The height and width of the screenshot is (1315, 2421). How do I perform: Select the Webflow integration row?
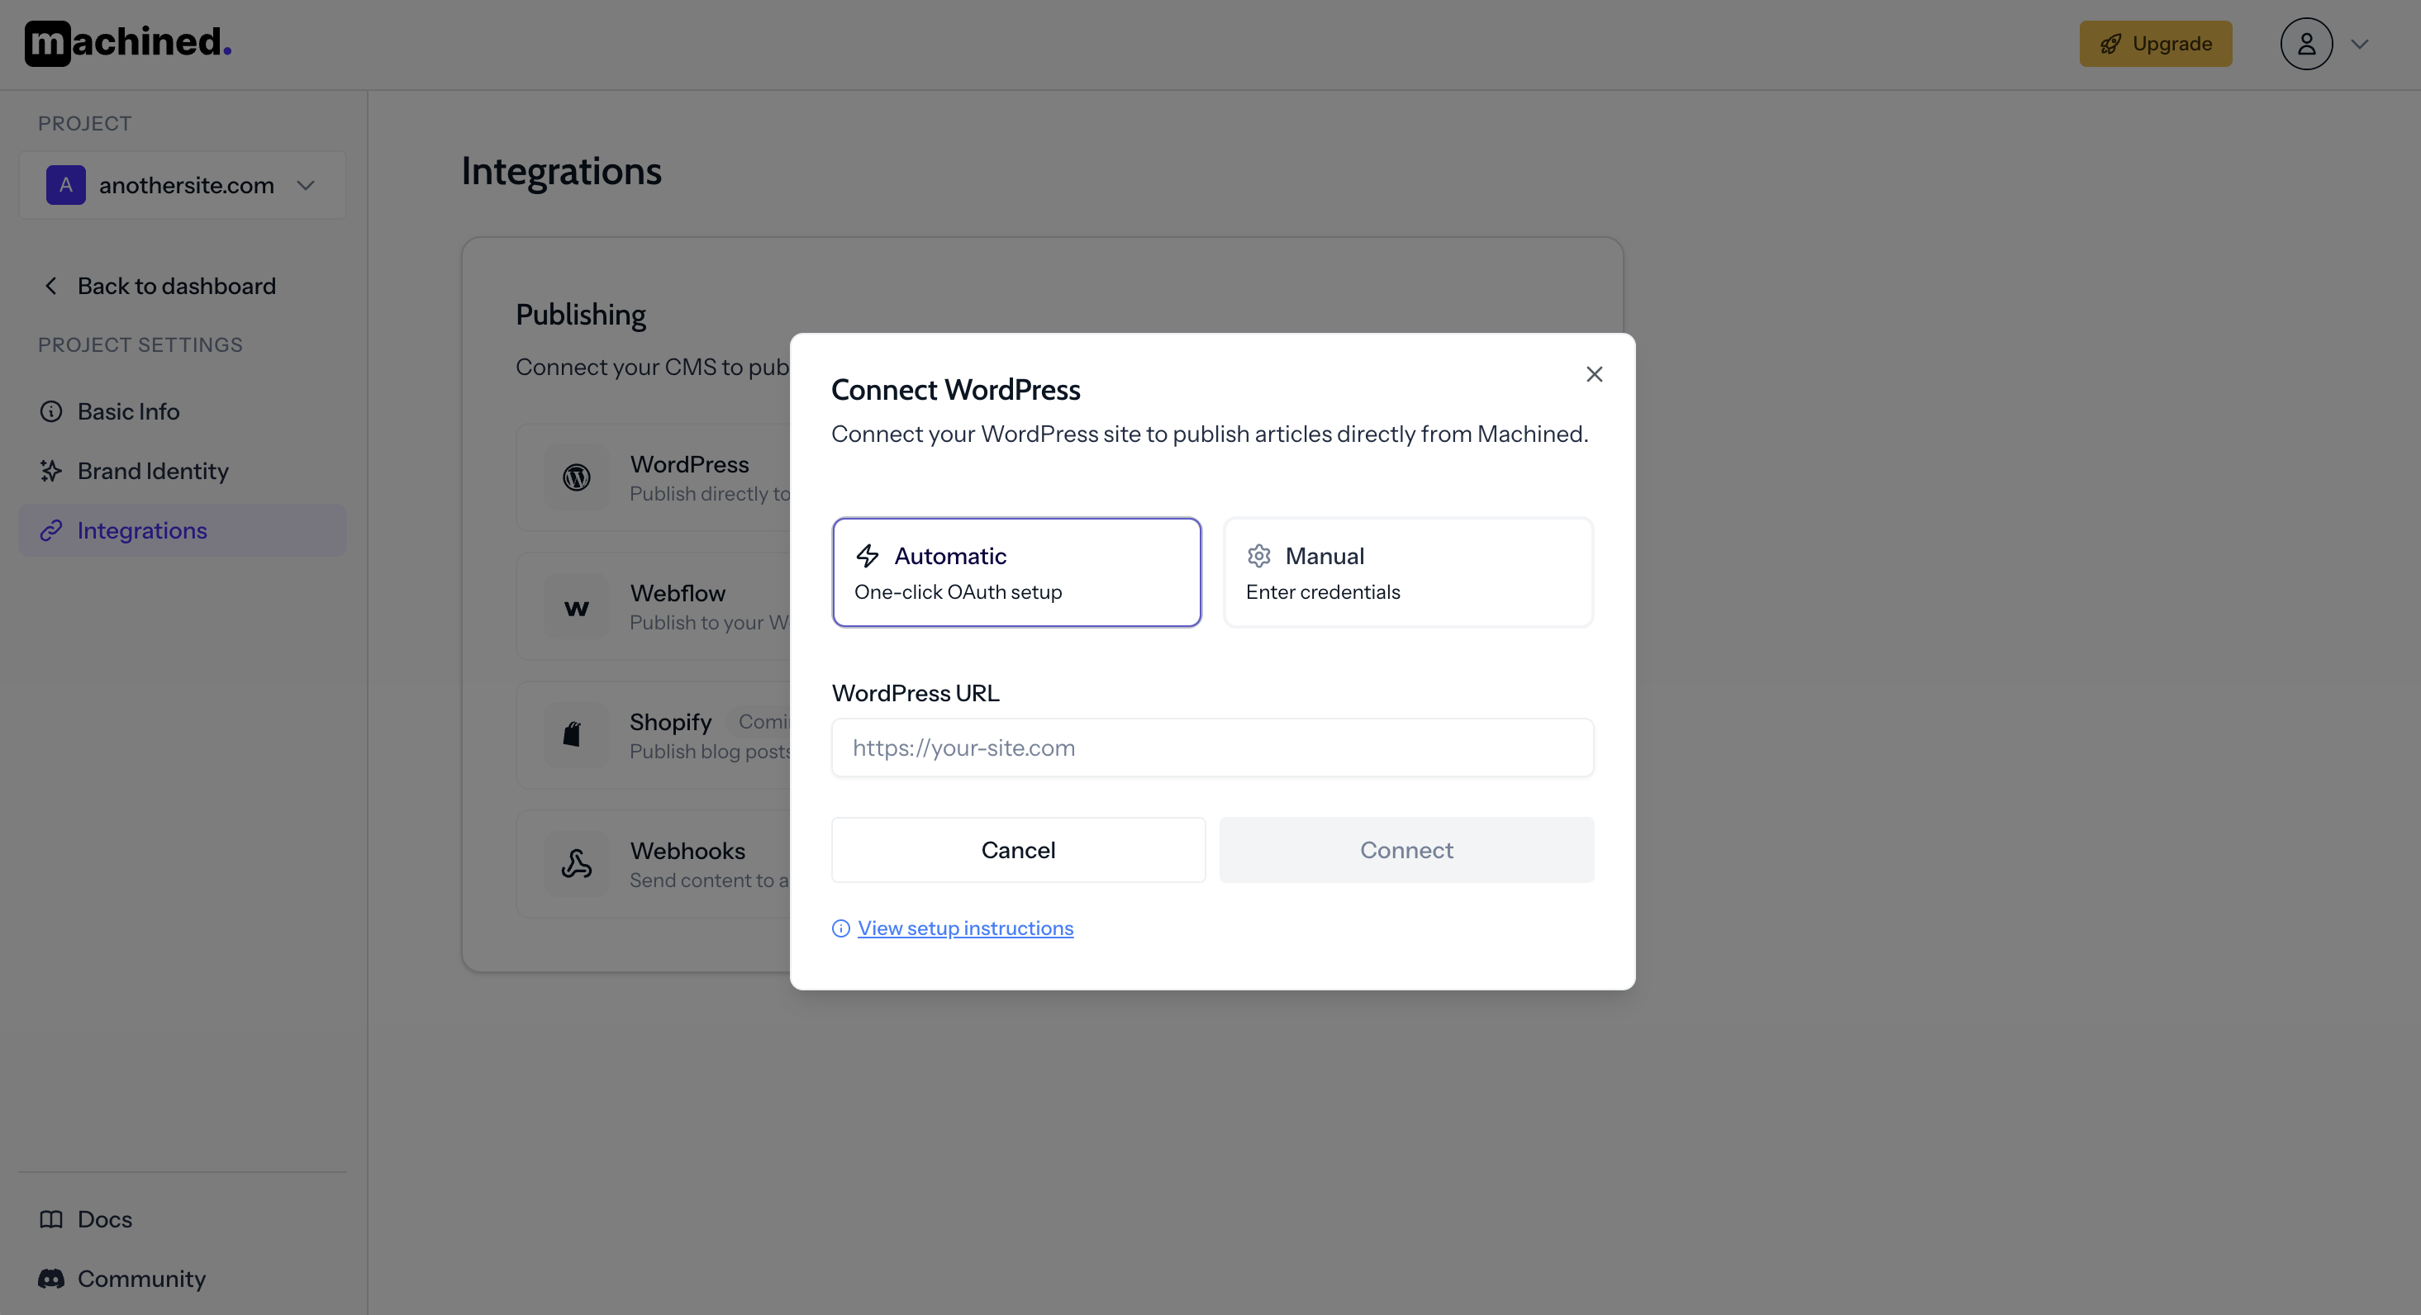click(x=654, y=607)
